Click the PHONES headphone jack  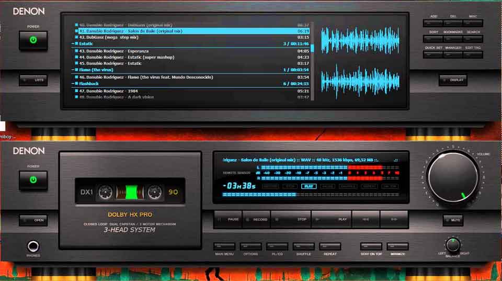click(33, 246)
